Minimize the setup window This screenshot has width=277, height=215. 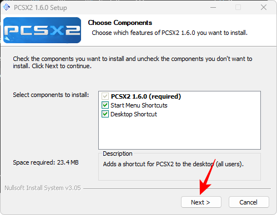click(213, 7)
